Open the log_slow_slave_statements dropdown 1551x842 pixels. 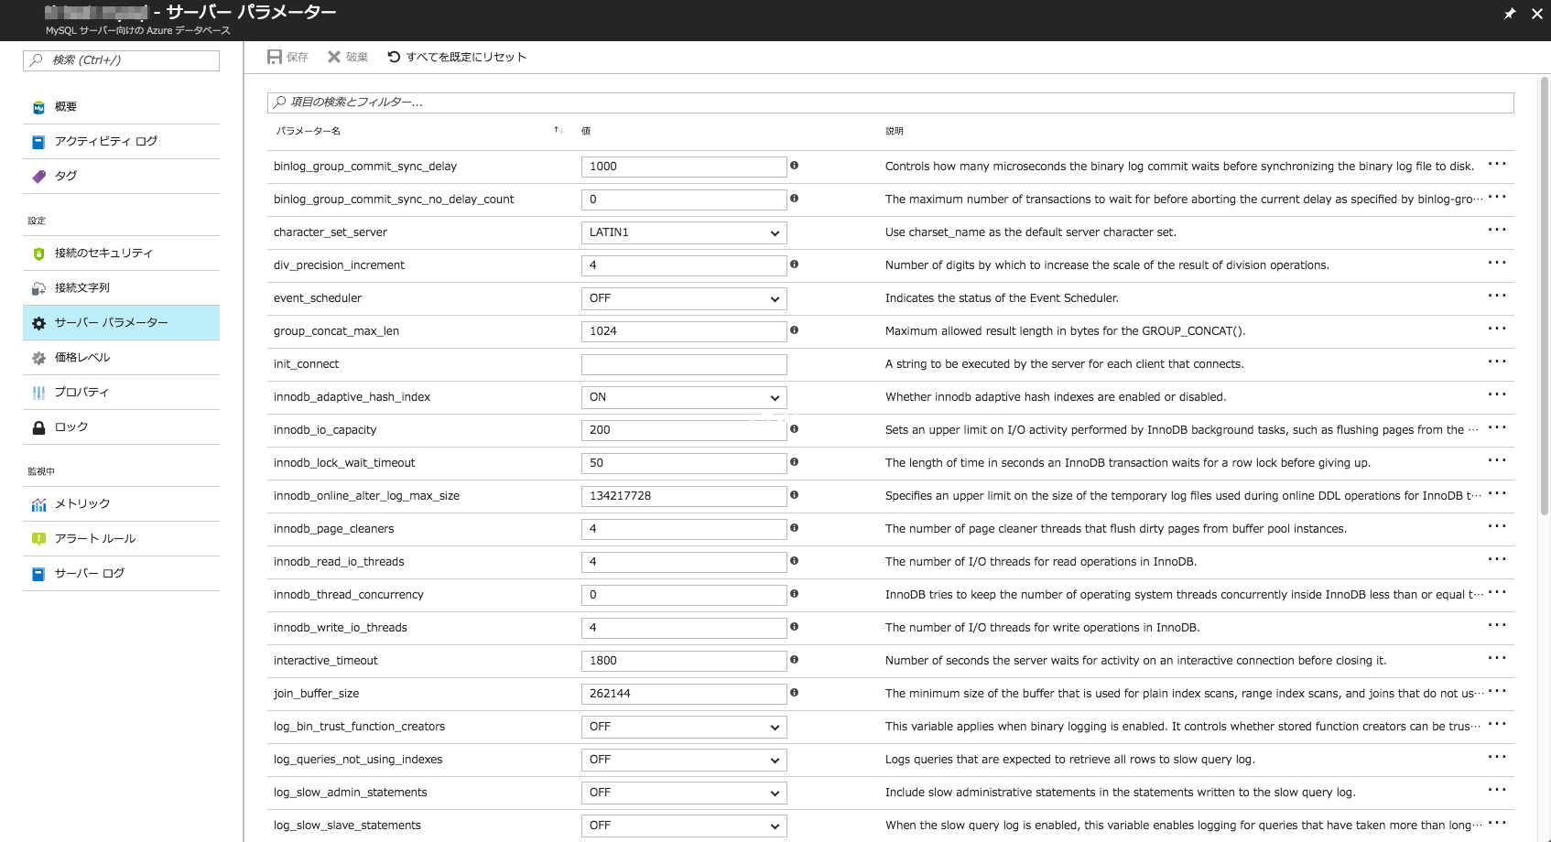(x=684, y=826)
